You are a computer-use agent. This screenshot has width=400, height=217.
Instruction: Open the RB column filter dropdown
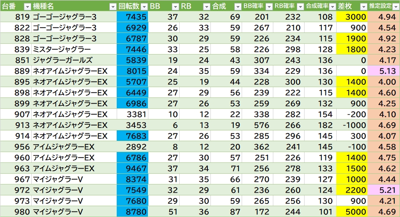click(207, 6)
